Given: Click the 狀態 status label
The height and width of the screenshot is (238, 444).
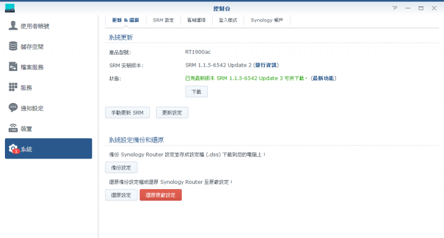Looking at the screenshot, I should (x=115, y=79).
